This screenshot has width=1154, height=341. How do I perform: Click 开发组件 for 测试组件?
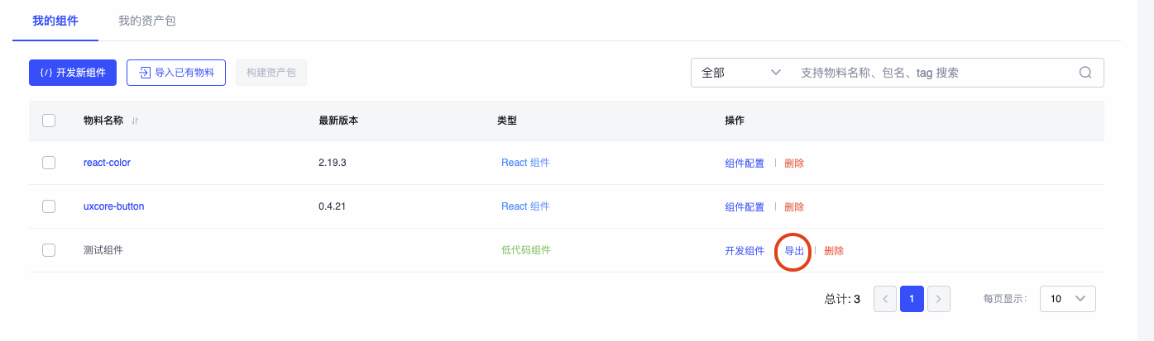click(745, 251)
